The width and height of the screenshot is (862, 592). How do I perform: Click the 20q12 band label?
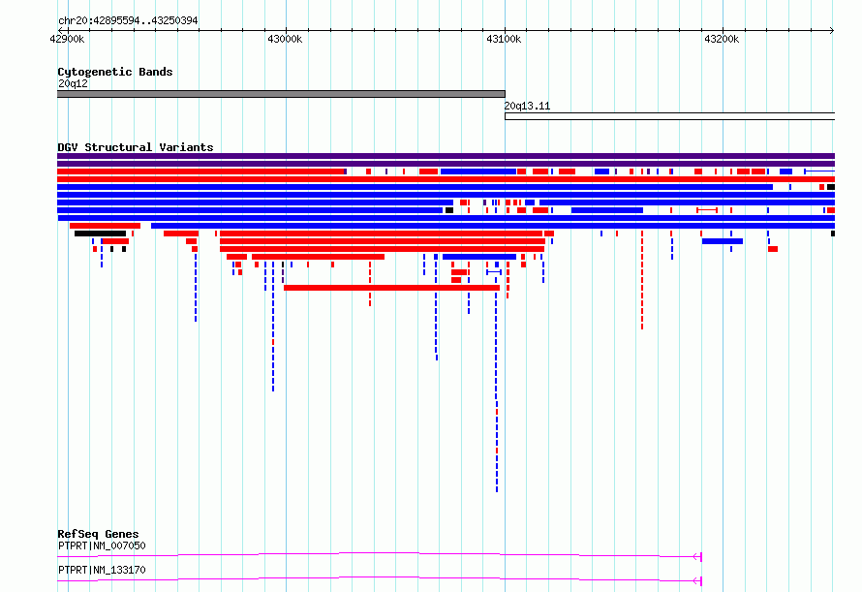click(x=73, y=83)
